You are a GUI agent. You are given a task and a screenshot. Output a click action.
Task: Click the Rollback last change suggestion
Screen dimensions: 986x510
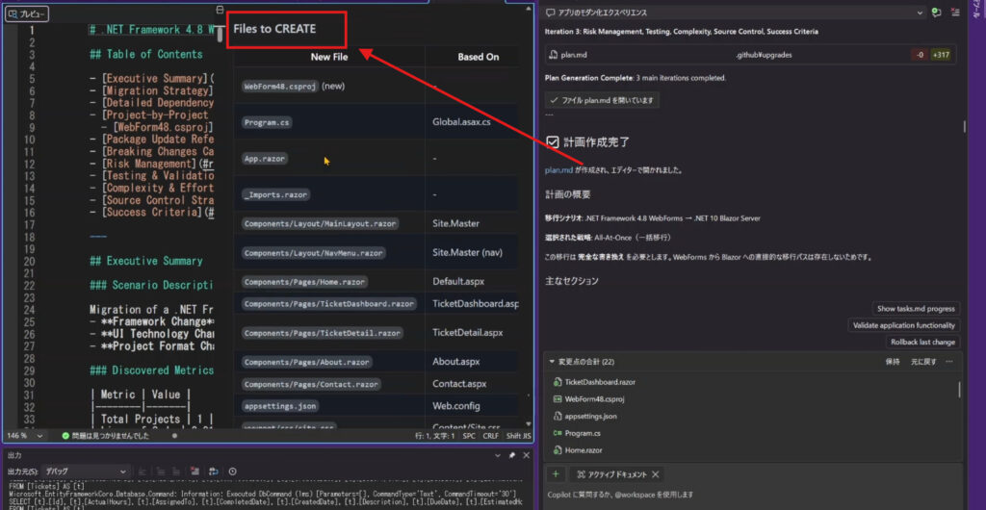tap(921, 342)
